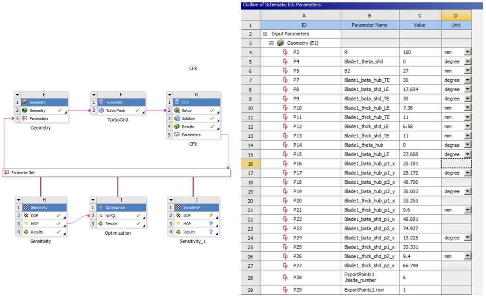Click the empty unit cell for P16
The width and height of the screenshot is (486, 297).
(x=456, y=164)
